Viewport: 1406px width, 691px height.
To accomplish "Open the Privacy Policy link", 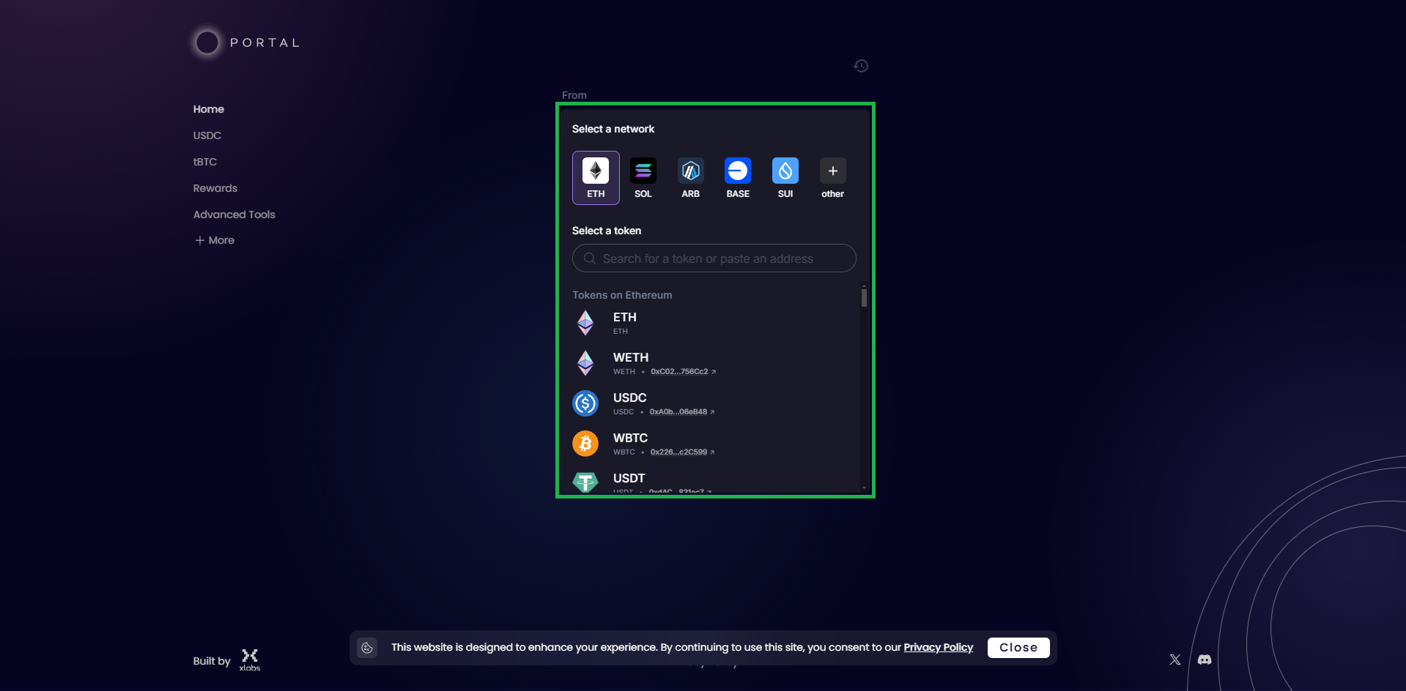I will 938,647.
